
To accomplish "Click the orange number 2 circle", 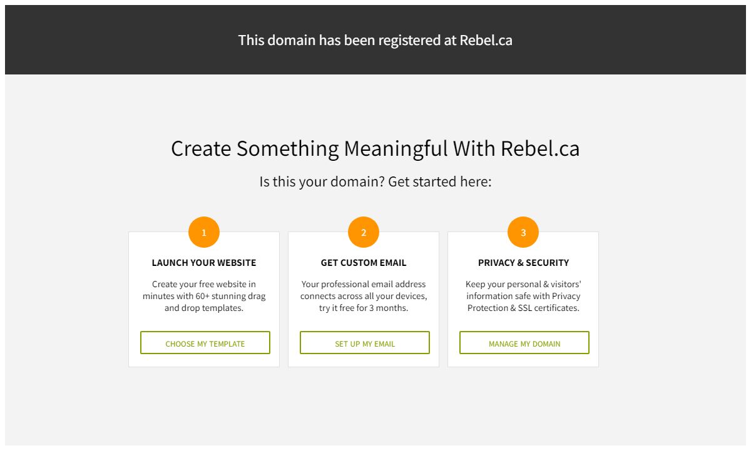I will [364, 232].
